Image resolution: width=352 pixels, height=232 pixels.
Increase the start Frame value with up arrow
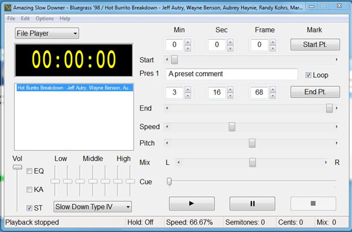273,42
